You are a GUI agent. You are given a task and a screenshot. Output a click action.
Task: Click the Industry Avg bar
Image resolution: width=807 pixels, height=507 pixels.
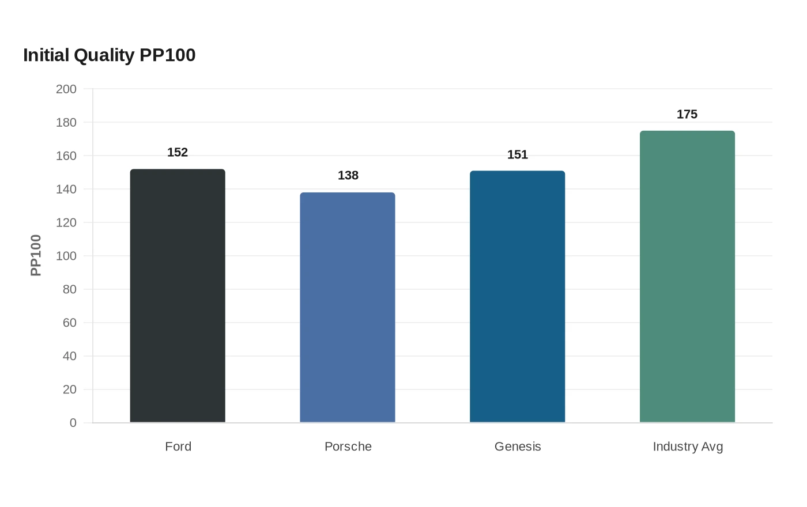687,277
